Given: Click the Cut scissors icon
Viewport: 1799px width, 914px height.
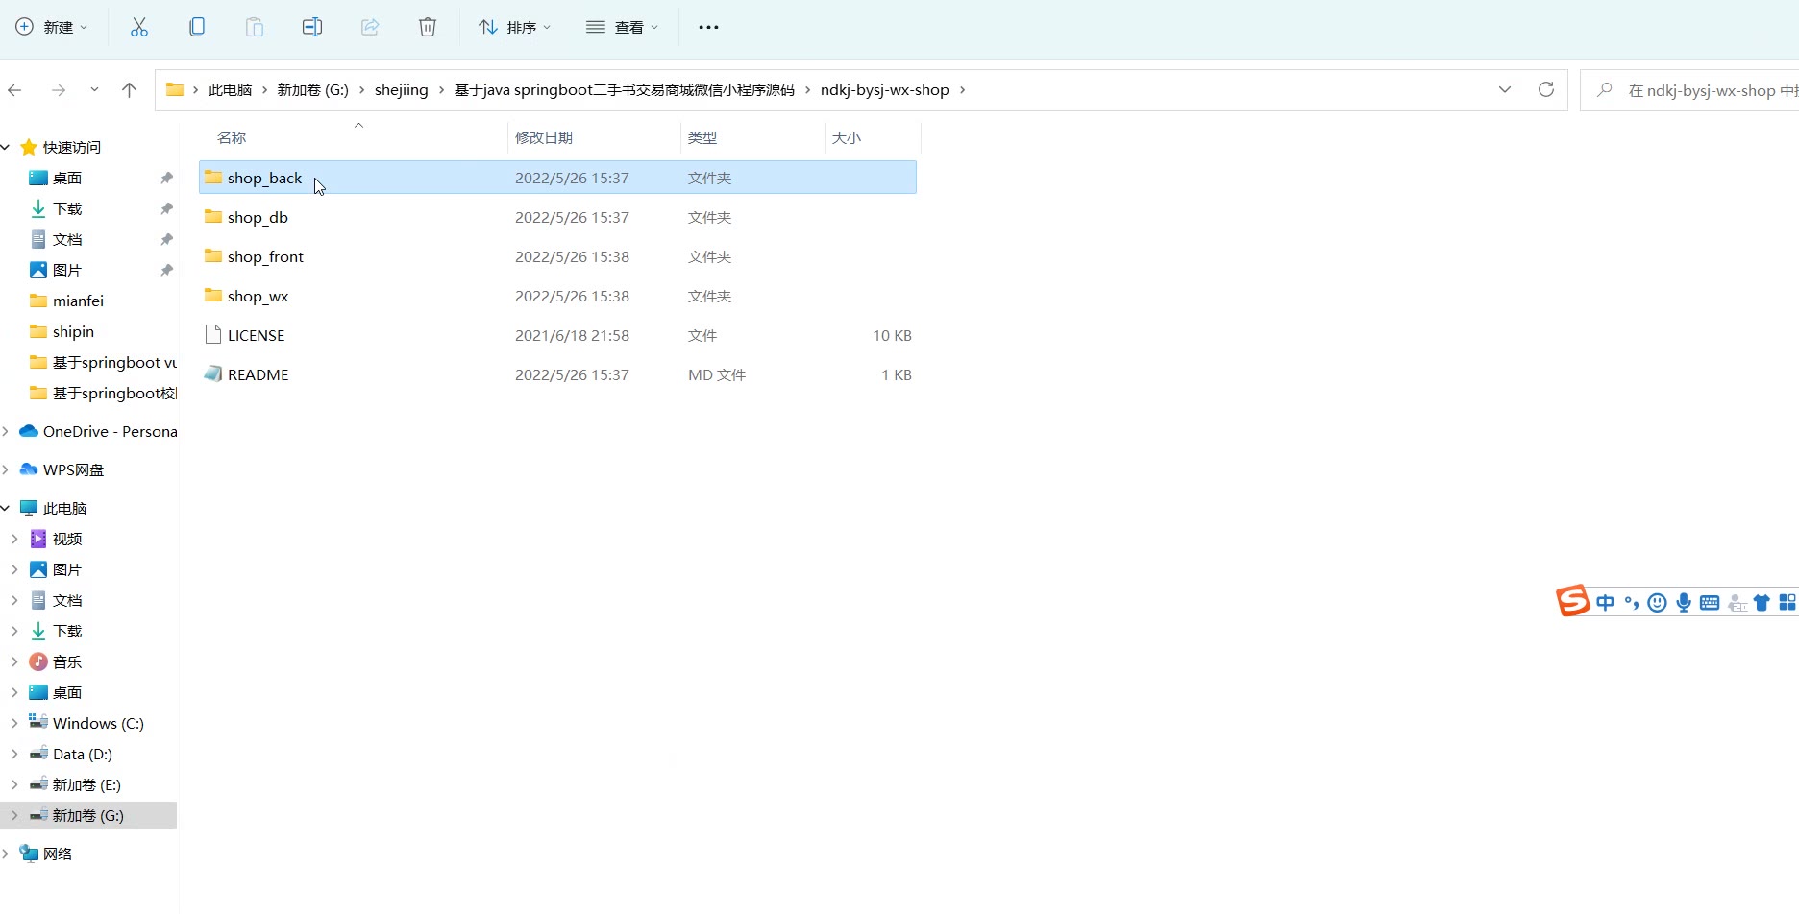Looking at the screenshot, I should tap(139, 27).
